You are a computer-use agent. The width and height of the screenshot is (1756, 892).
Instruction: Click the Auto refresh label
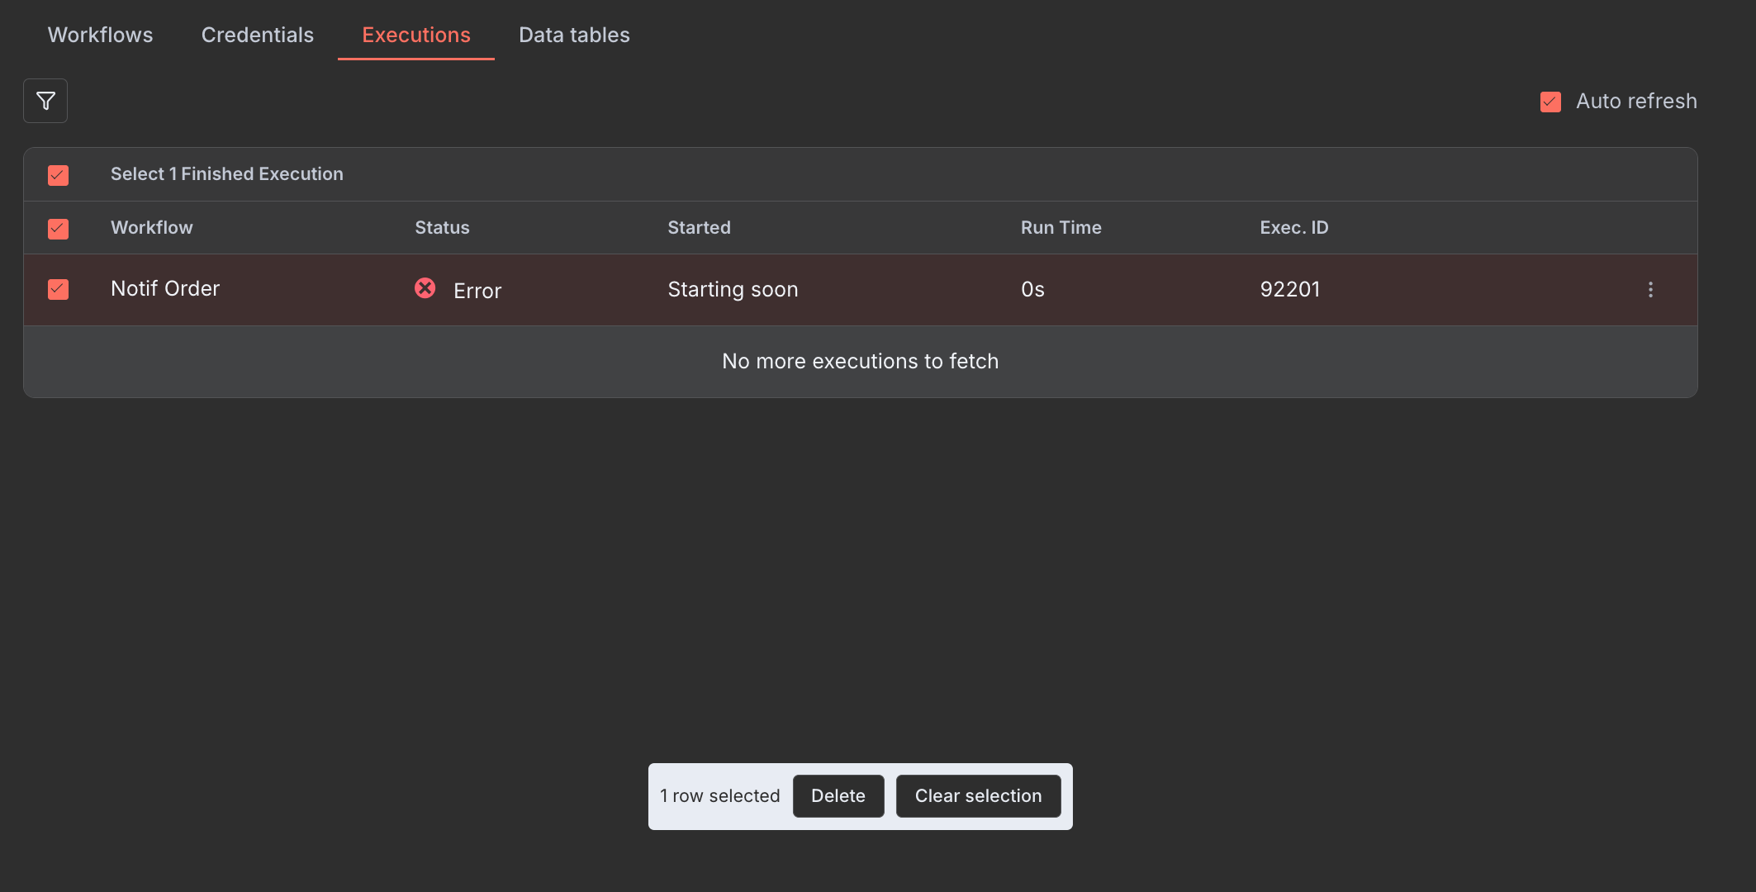1635,102
